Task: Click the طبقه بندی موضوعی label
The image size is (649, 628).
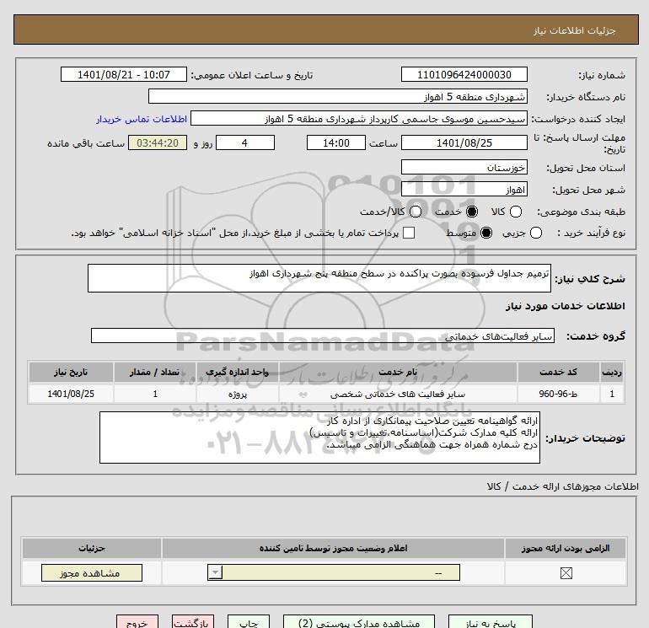Action: [581, 212]
